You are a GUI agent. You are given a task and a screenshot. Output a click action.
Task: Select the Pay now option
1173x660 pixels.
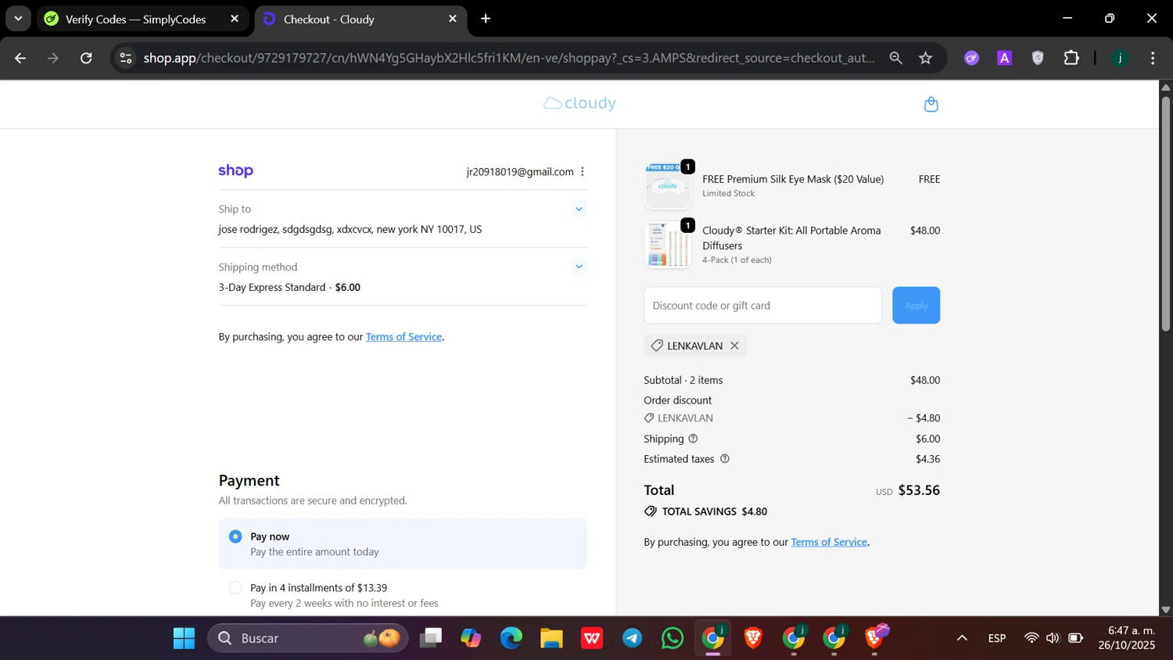(x=235, y=536)
